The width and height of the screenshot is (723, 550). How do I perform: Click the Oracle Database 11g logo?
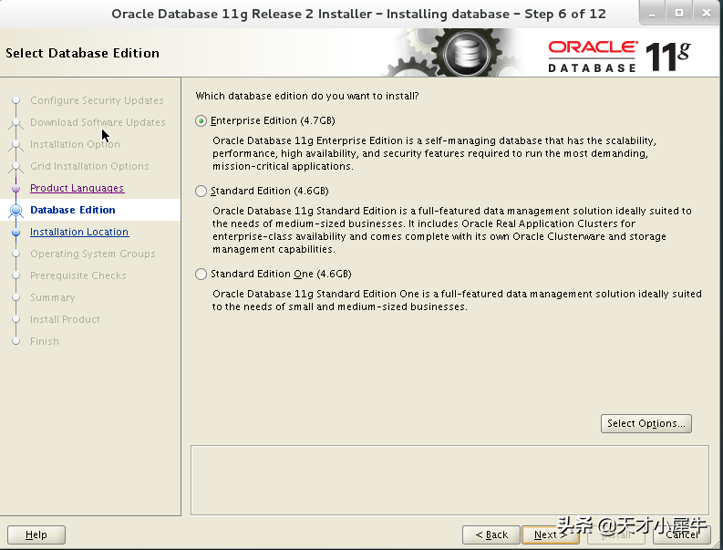619,57
